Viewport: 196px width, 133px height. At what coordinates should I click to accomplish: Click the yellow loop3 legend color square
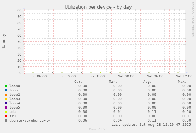6,99
